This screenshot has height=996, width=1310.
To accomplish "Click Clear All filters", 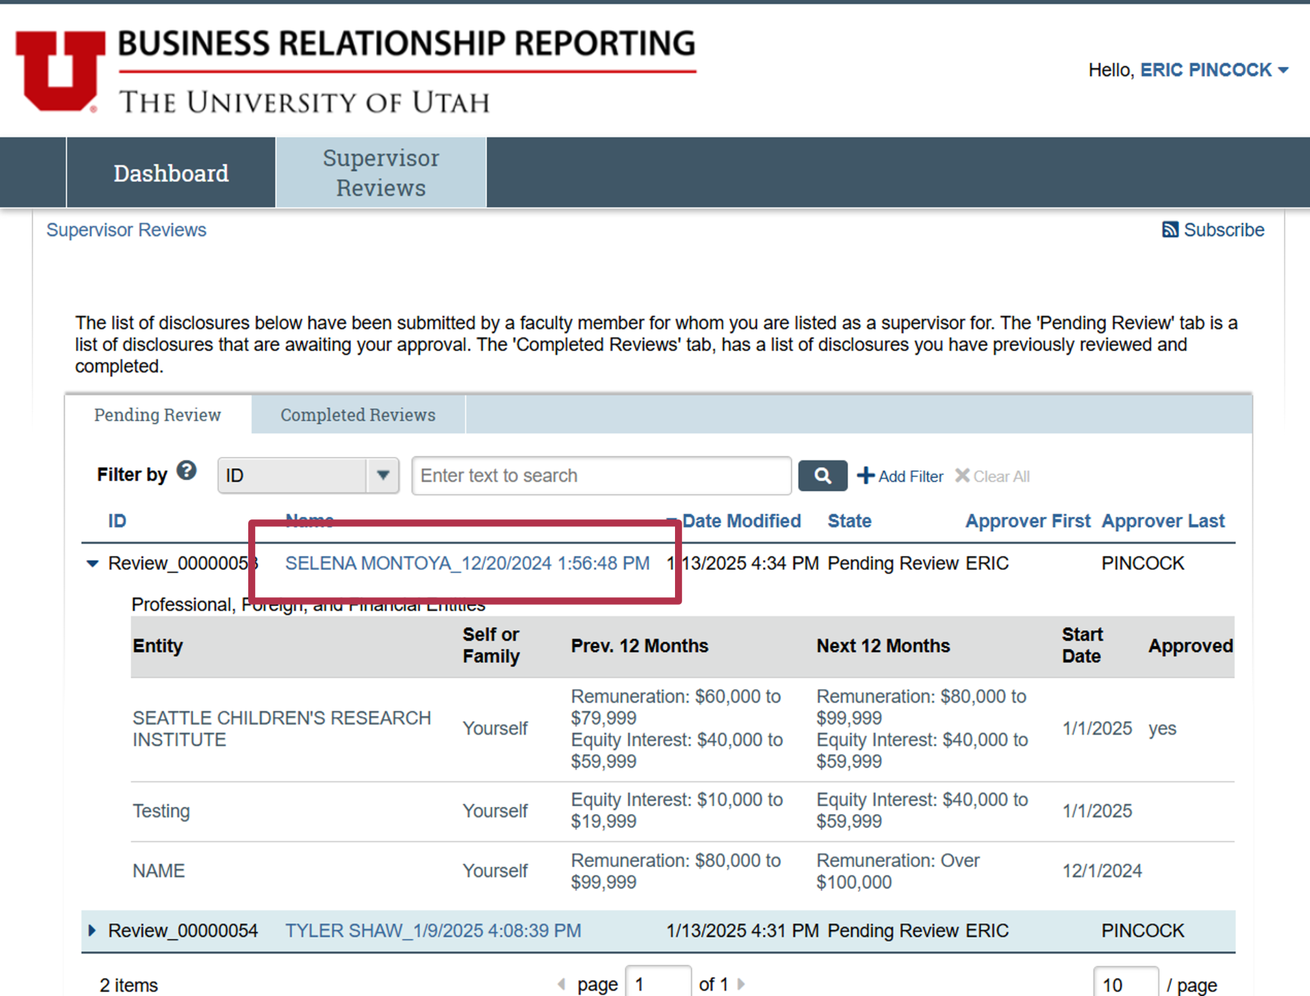I will (x=992, y=476).
